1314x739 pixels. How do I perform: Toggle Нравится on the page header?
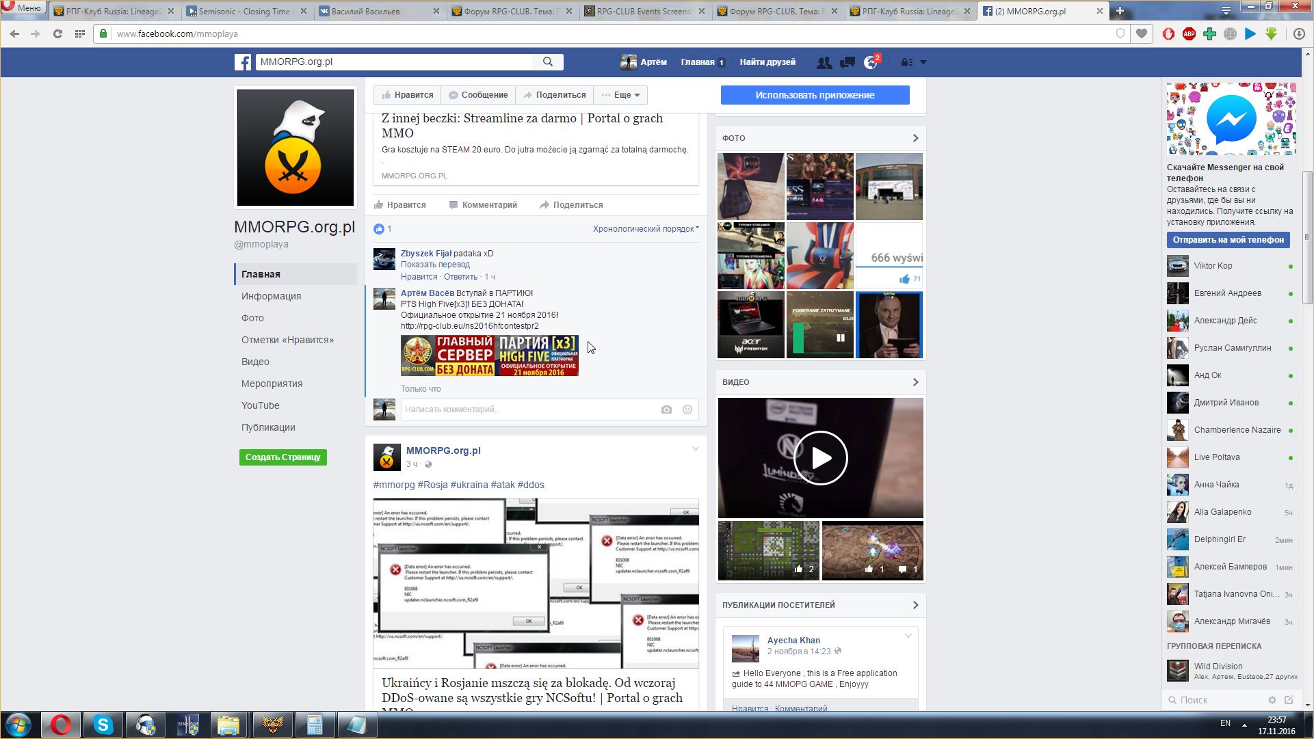coord(408,95)
